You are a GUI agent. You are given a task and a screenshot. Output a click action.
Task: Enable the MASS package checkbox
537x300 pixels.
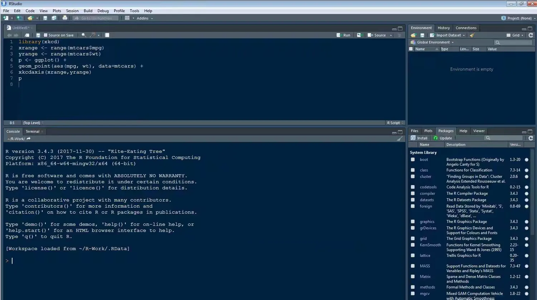[413, 266]
